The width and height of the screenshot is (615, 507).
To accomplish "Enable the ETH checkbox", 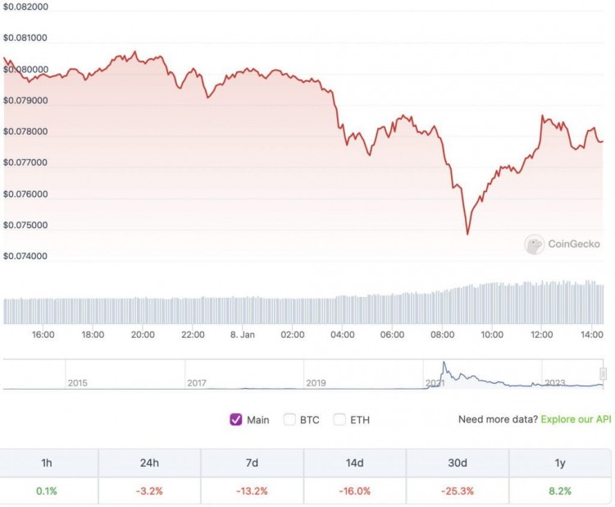I will [339, 419].
